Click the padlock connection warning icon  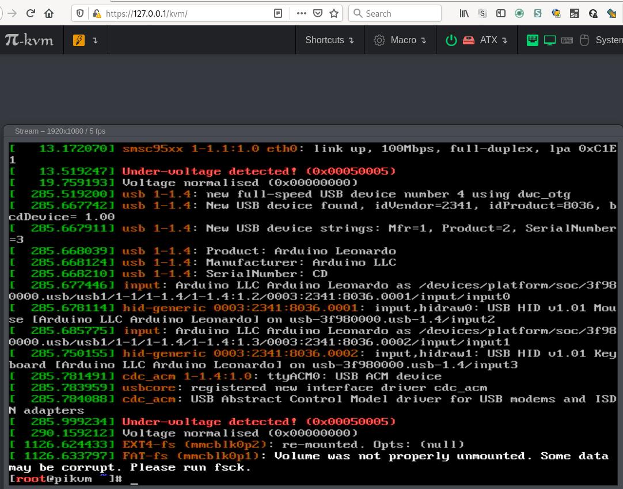point(97,13)
